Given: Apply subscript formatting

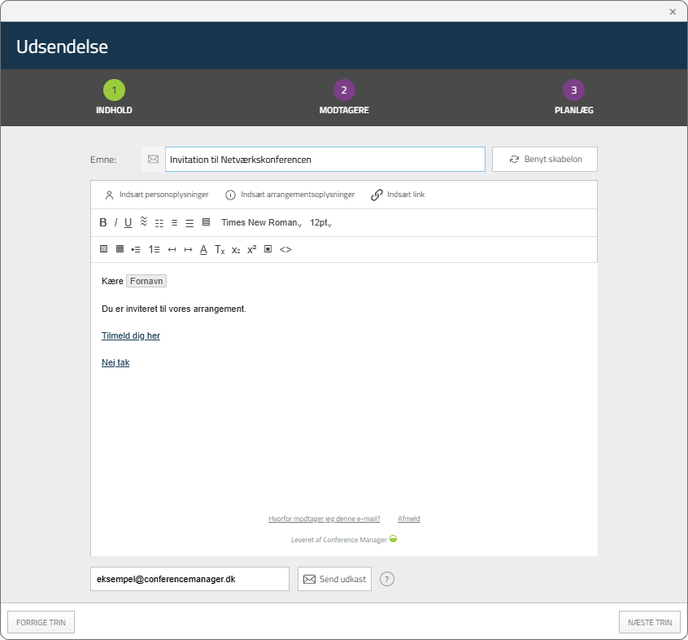Looking at the screenshot, I should point(236,250).
